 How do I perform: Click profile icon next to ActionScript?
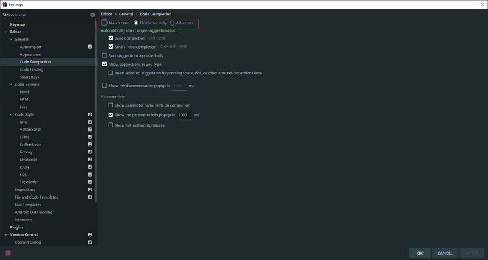90,129
